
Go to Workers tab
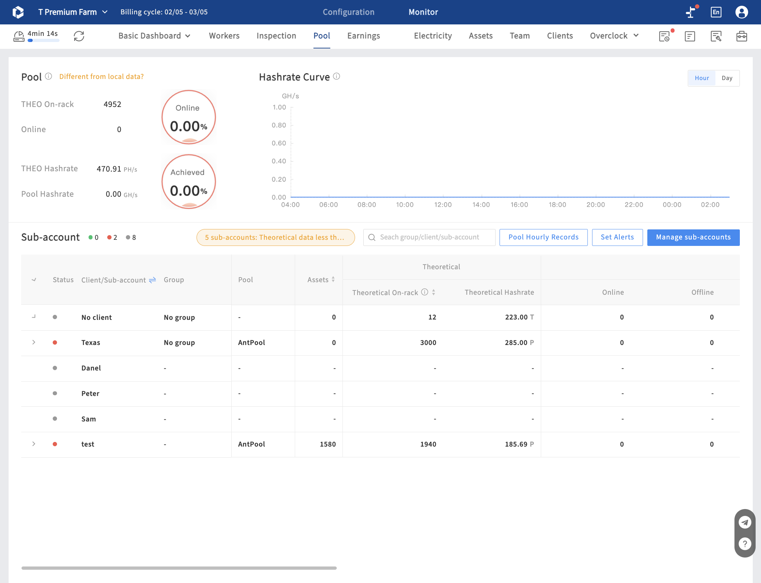pos(224,36)
